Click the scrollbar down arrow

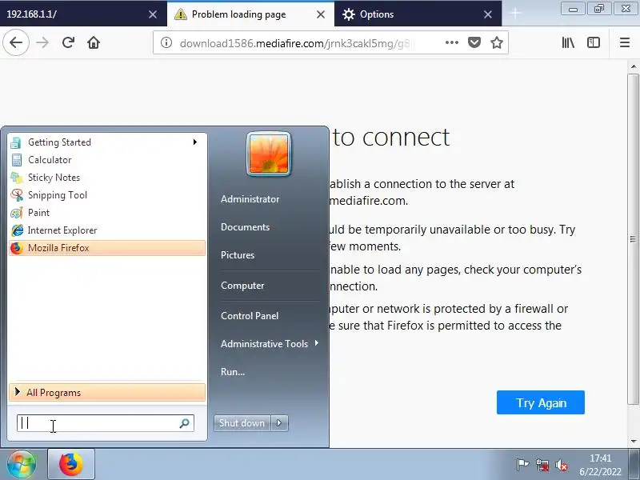click(x=633, y=442)
